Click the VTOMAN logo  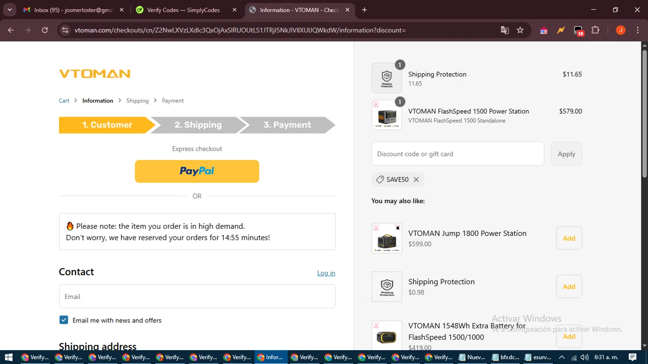pos(95,74)
